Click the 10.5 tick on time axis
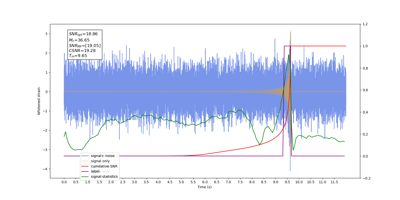This screenshot has height=200, width=400. [x=311, y=182]
